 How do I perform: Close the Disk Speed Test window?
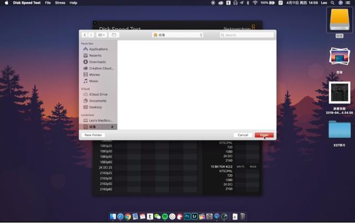click(95, 23)
